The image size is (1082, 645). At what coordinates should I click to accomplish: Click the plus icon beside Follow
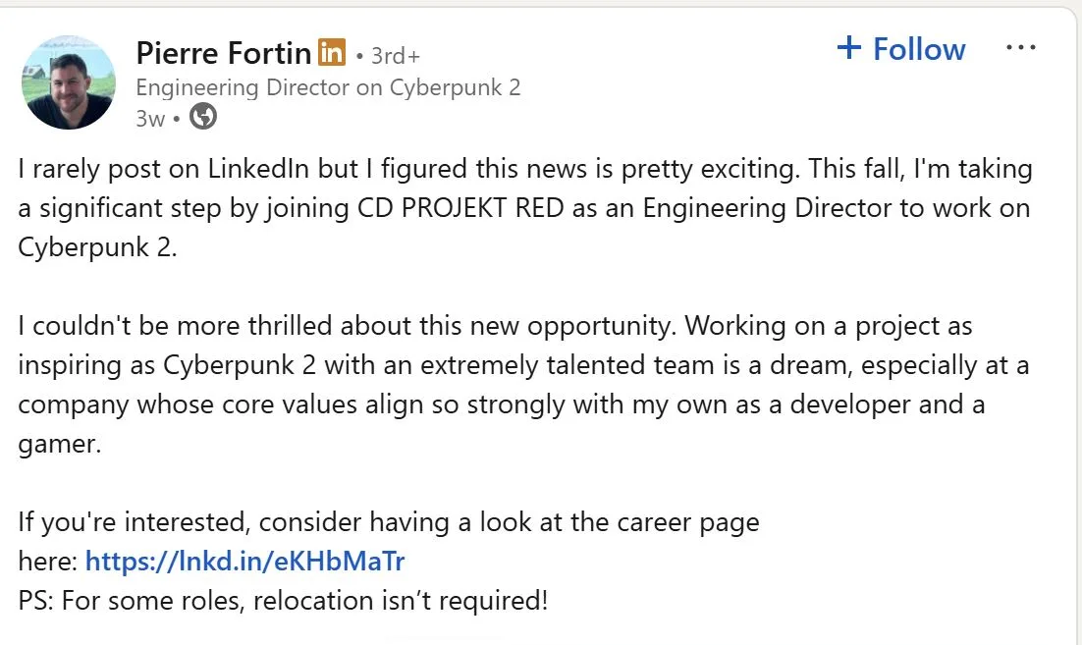pos(848,47)
